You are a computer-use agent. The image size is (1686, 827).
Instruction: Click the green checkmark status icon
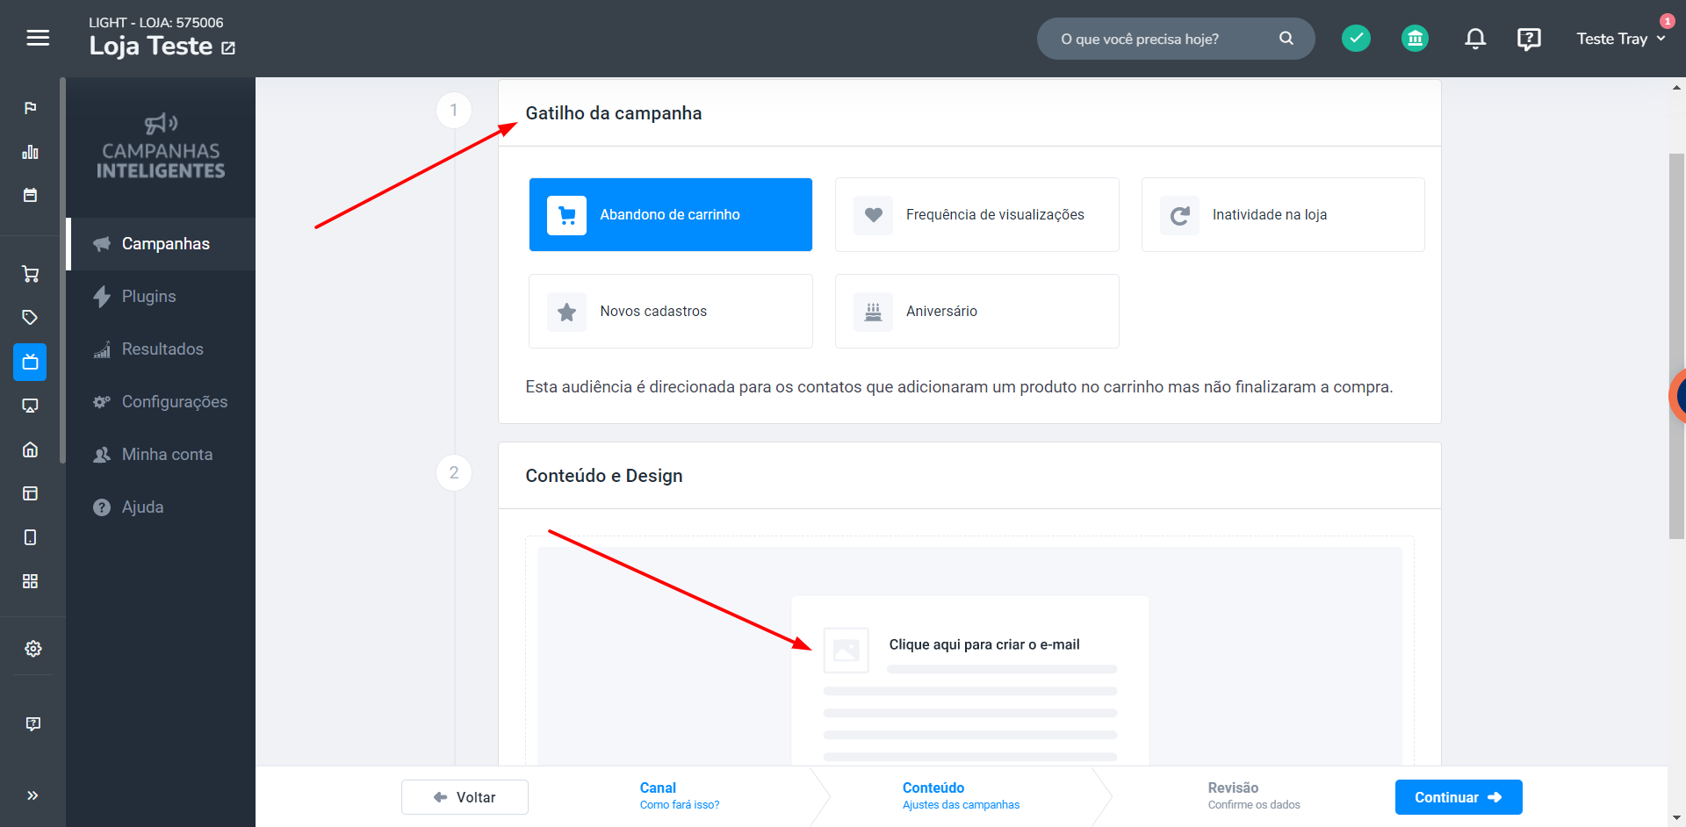click(x=1356, y=38)
